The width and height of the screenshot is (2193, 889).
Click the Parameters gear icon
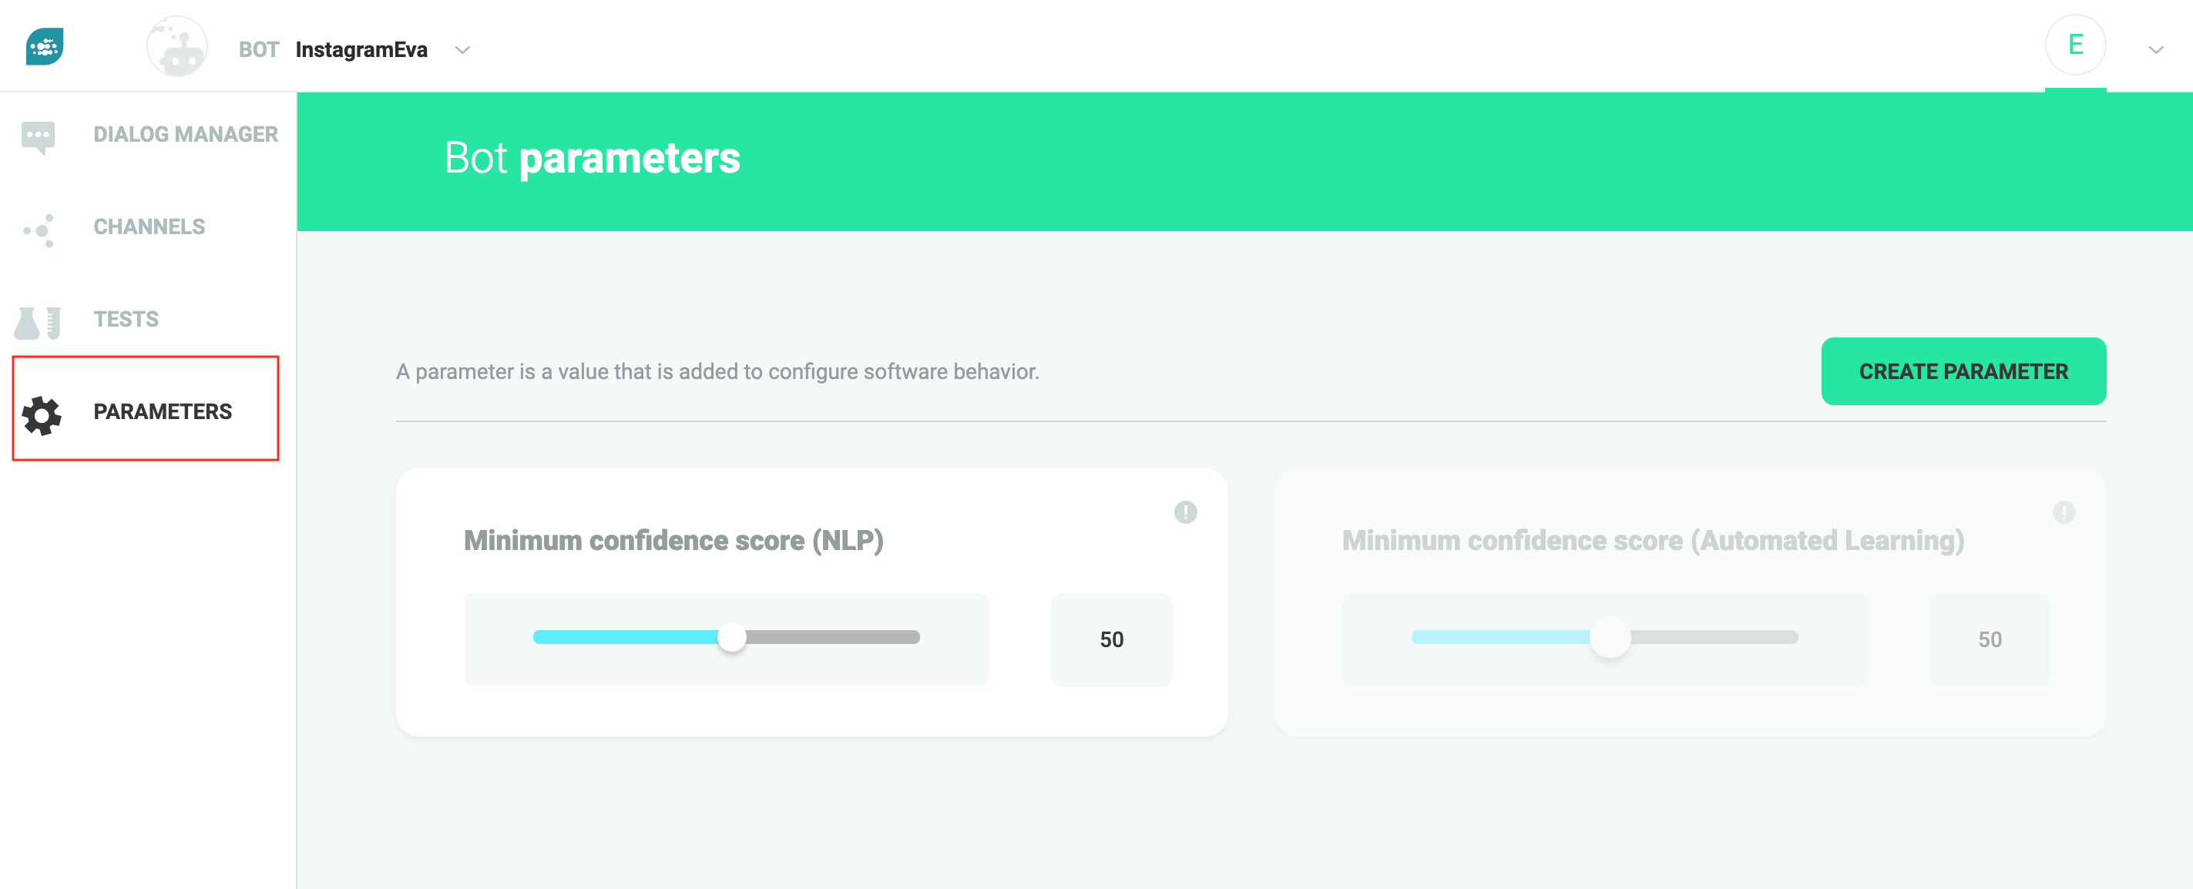pos(42,414)
